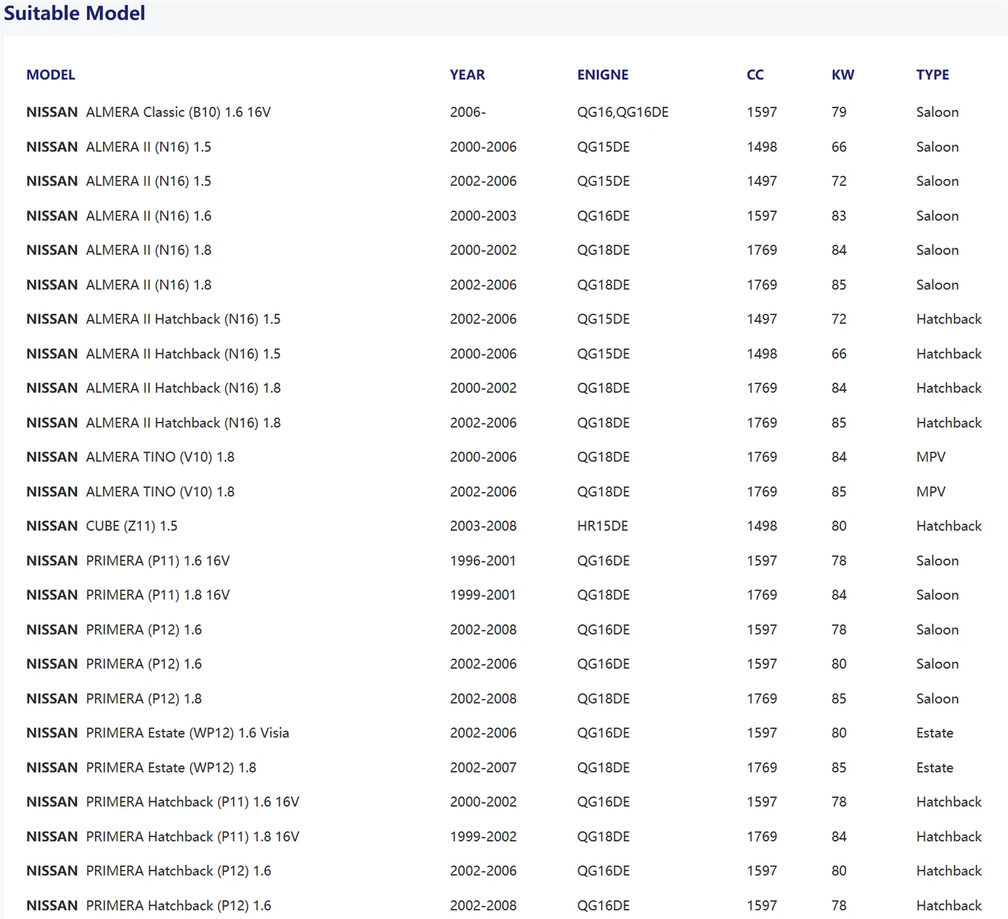Click engine code HR15DE
1008x919 pixels.
603,526
